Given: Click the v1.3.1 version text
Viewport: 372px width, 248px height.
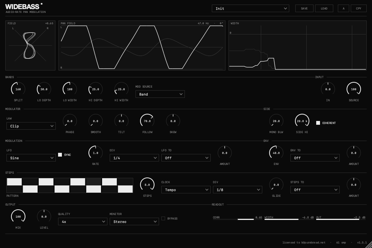Looking at the screenshot, I should (362, 242).
